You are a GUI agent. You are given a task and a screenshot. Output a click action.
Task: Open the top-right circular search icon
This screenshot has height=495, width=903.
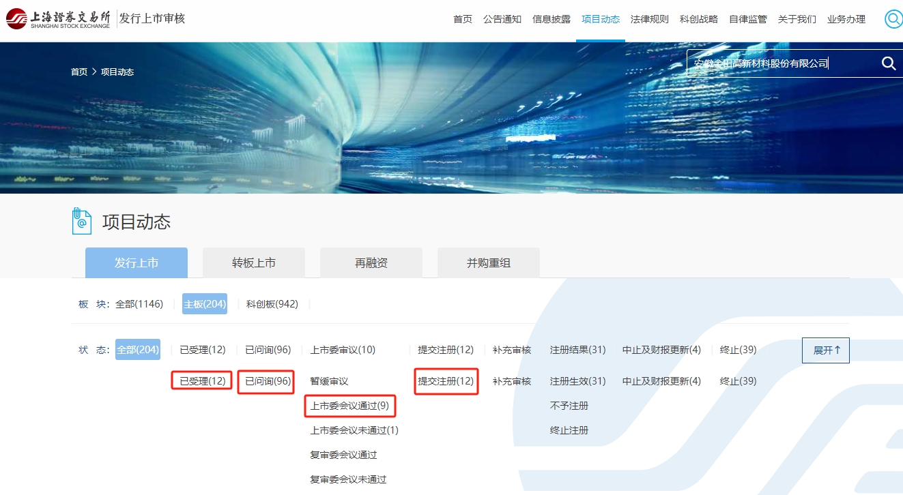tap(893, 19)
